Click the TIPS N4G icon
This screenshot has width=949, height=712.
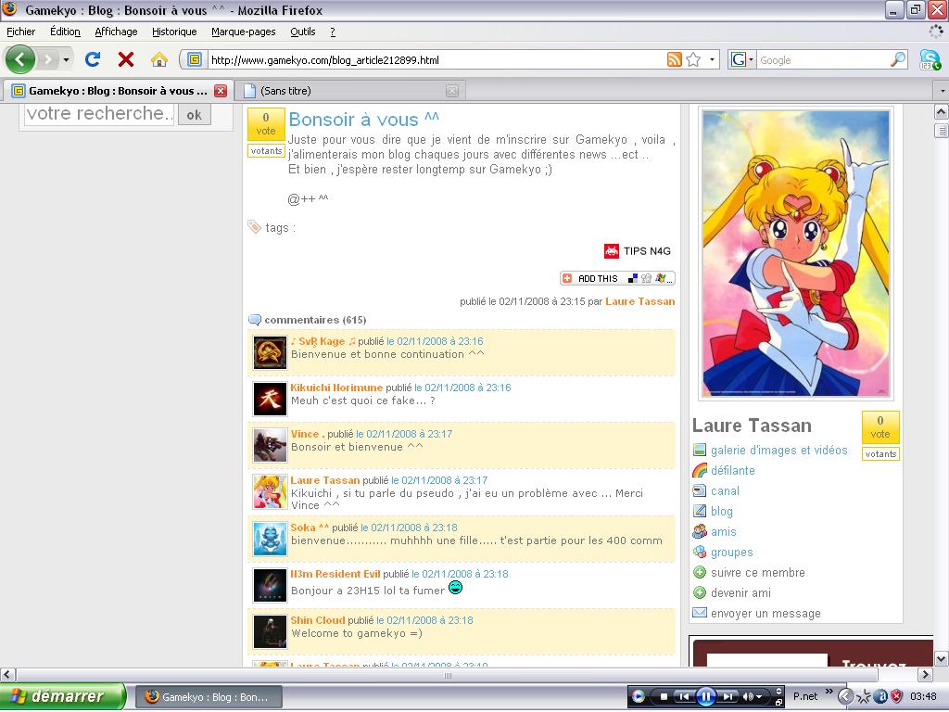pyautogui.click(x=612, y=250)
